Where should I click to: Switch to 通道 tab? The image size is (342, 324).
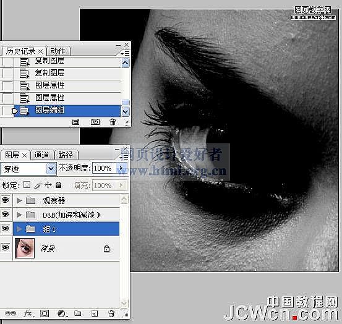tap(41, 155)
